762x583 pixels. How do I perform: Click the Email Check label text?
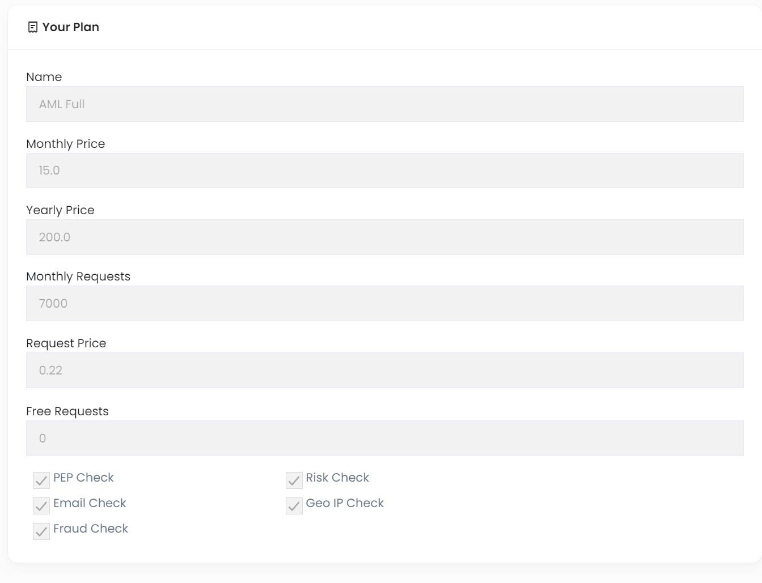90,503
